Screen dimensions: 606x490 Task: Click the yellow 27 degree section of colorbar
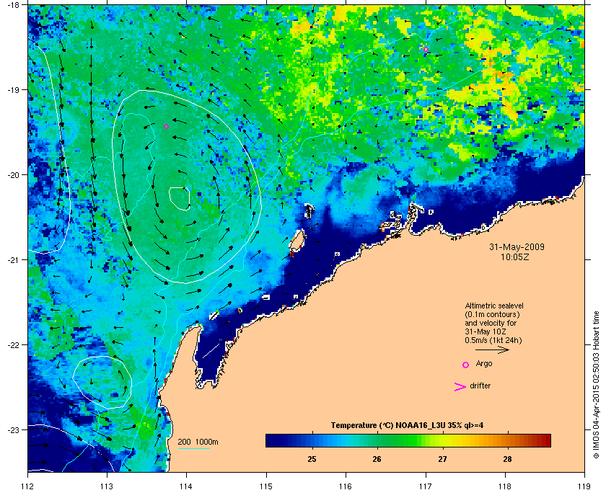click(x=443, y=440)
